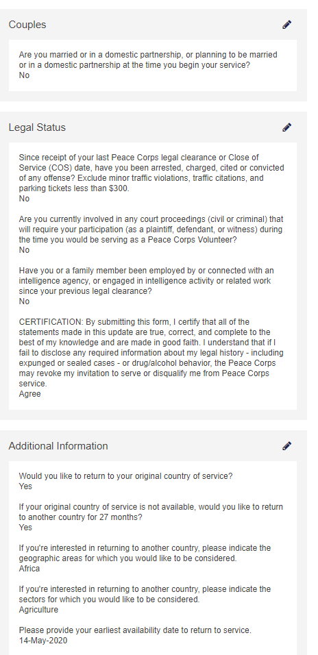Viewport: 318px width, 655px height.
Task: Click the Agriculture sector answer
Action: point(38,610)
